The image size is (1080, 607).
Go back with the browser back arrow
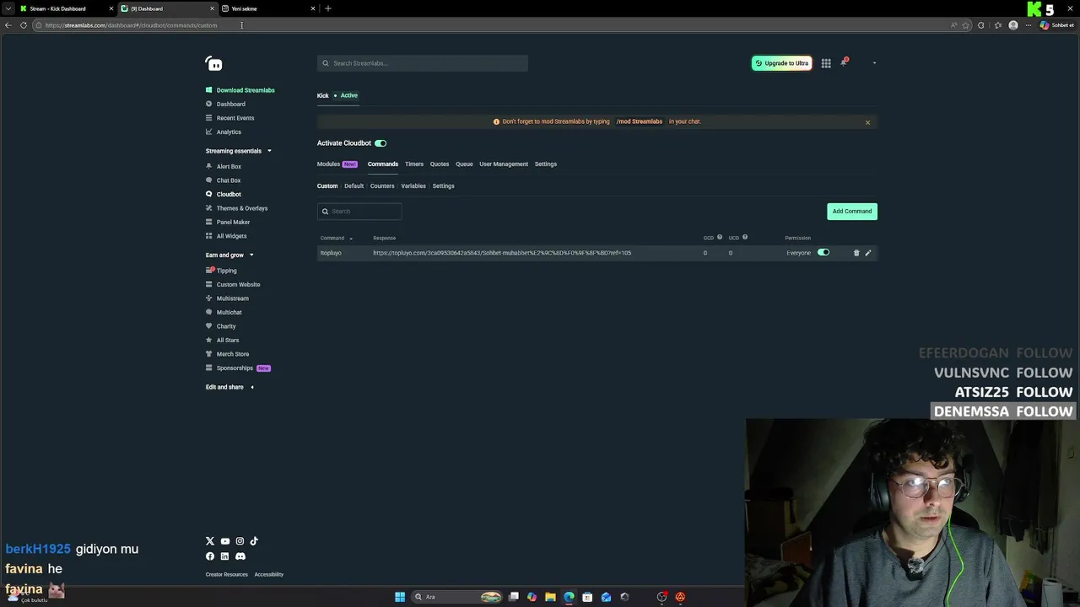pyautogui.click(x=8, y=25)
